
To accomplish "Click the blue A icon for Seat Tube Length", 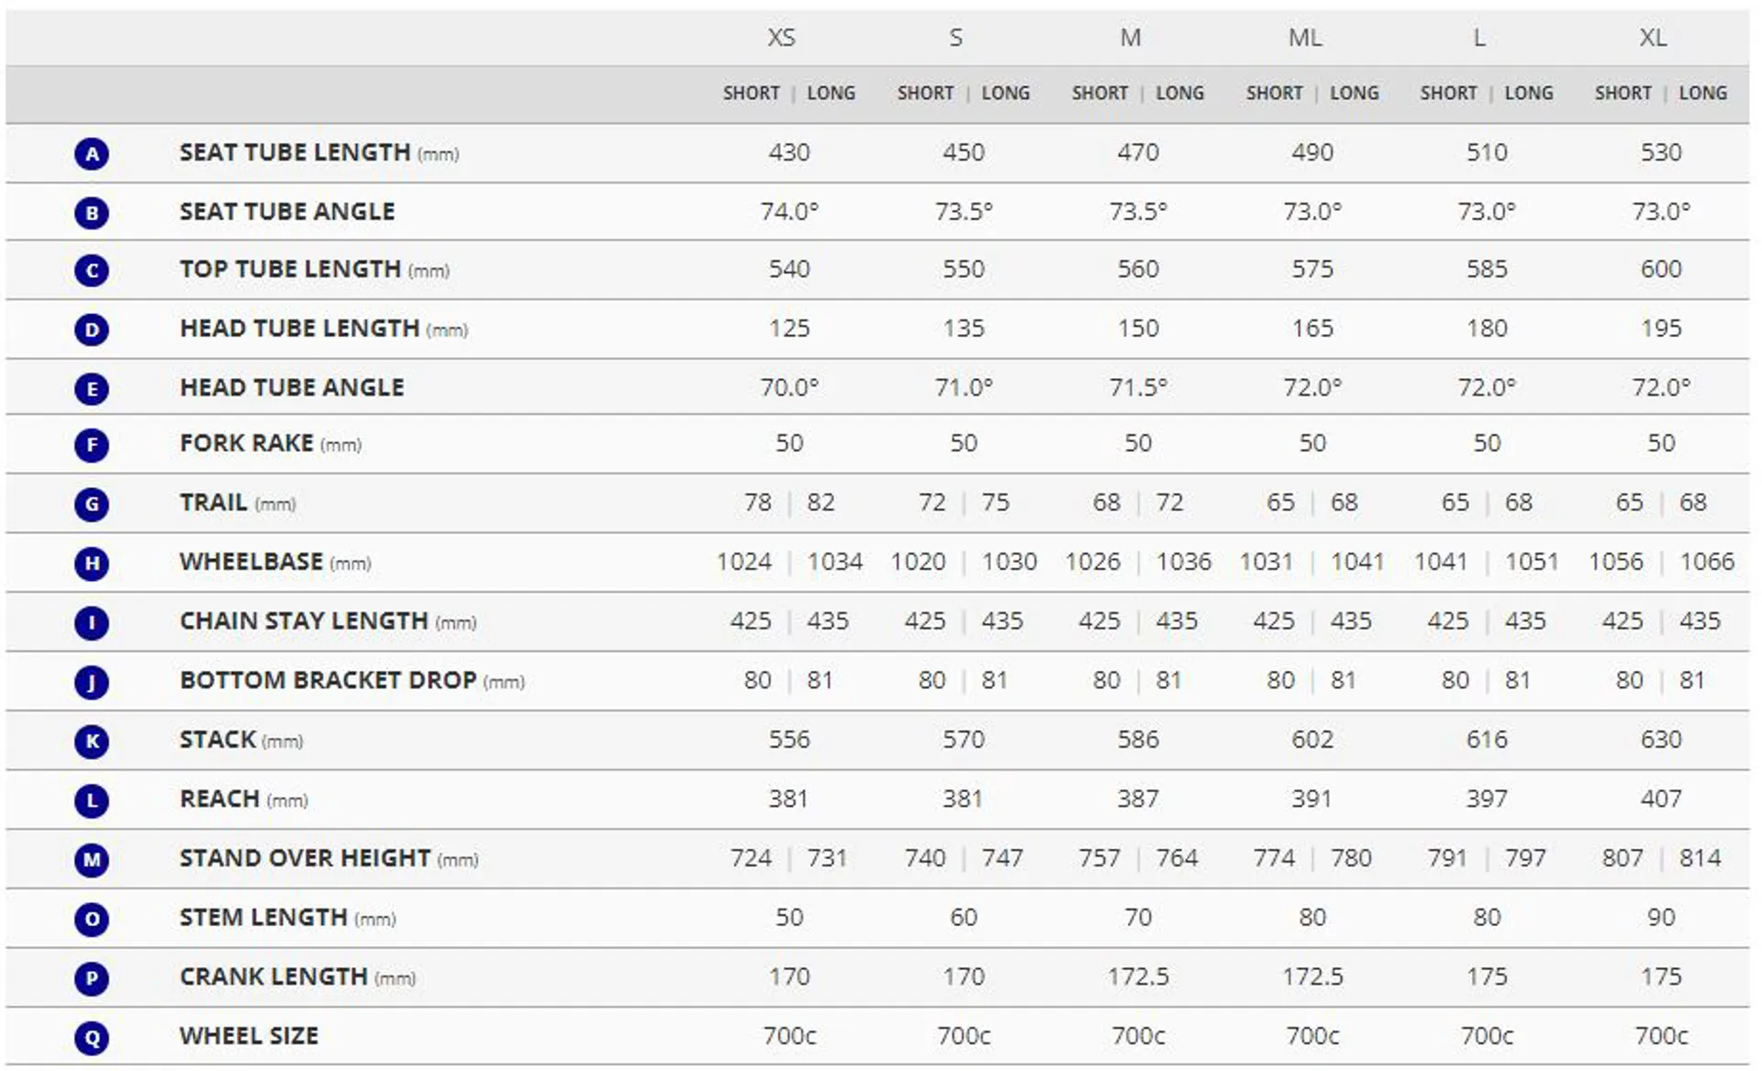I will (x=92, y=153).
